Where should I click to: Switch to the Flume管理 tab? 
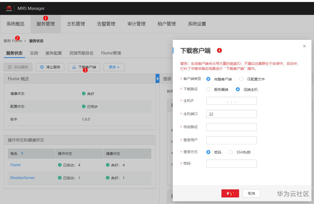click(x=111, y=53)
